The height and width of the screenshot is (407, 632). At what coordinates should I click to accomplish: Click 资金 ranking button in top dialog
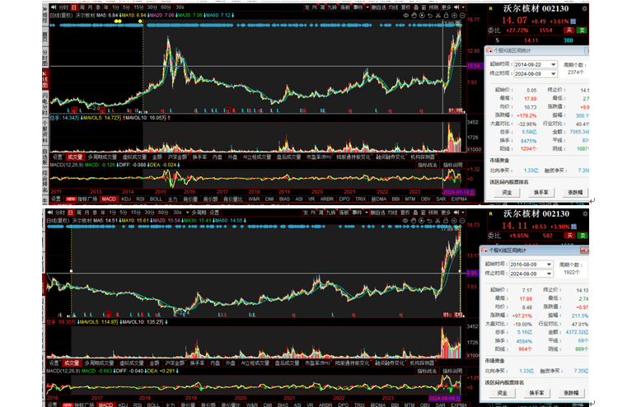[x=507, y=193]
